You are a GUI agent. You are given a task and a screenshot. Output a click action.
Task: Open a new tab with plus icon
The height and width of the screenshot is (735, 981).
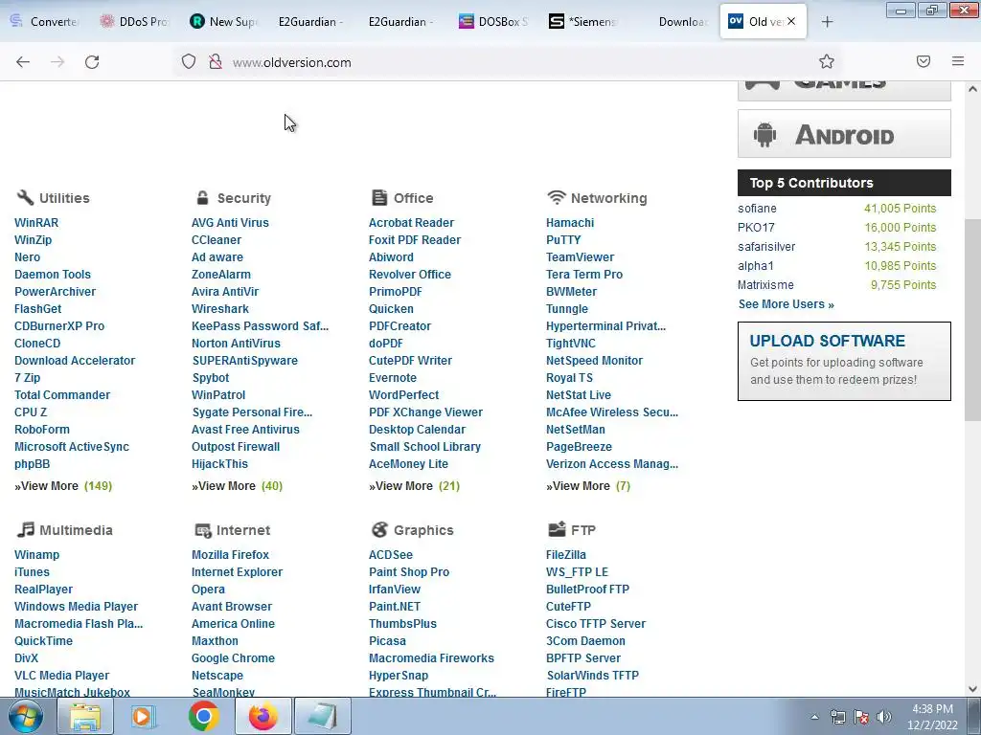point(827,22)
